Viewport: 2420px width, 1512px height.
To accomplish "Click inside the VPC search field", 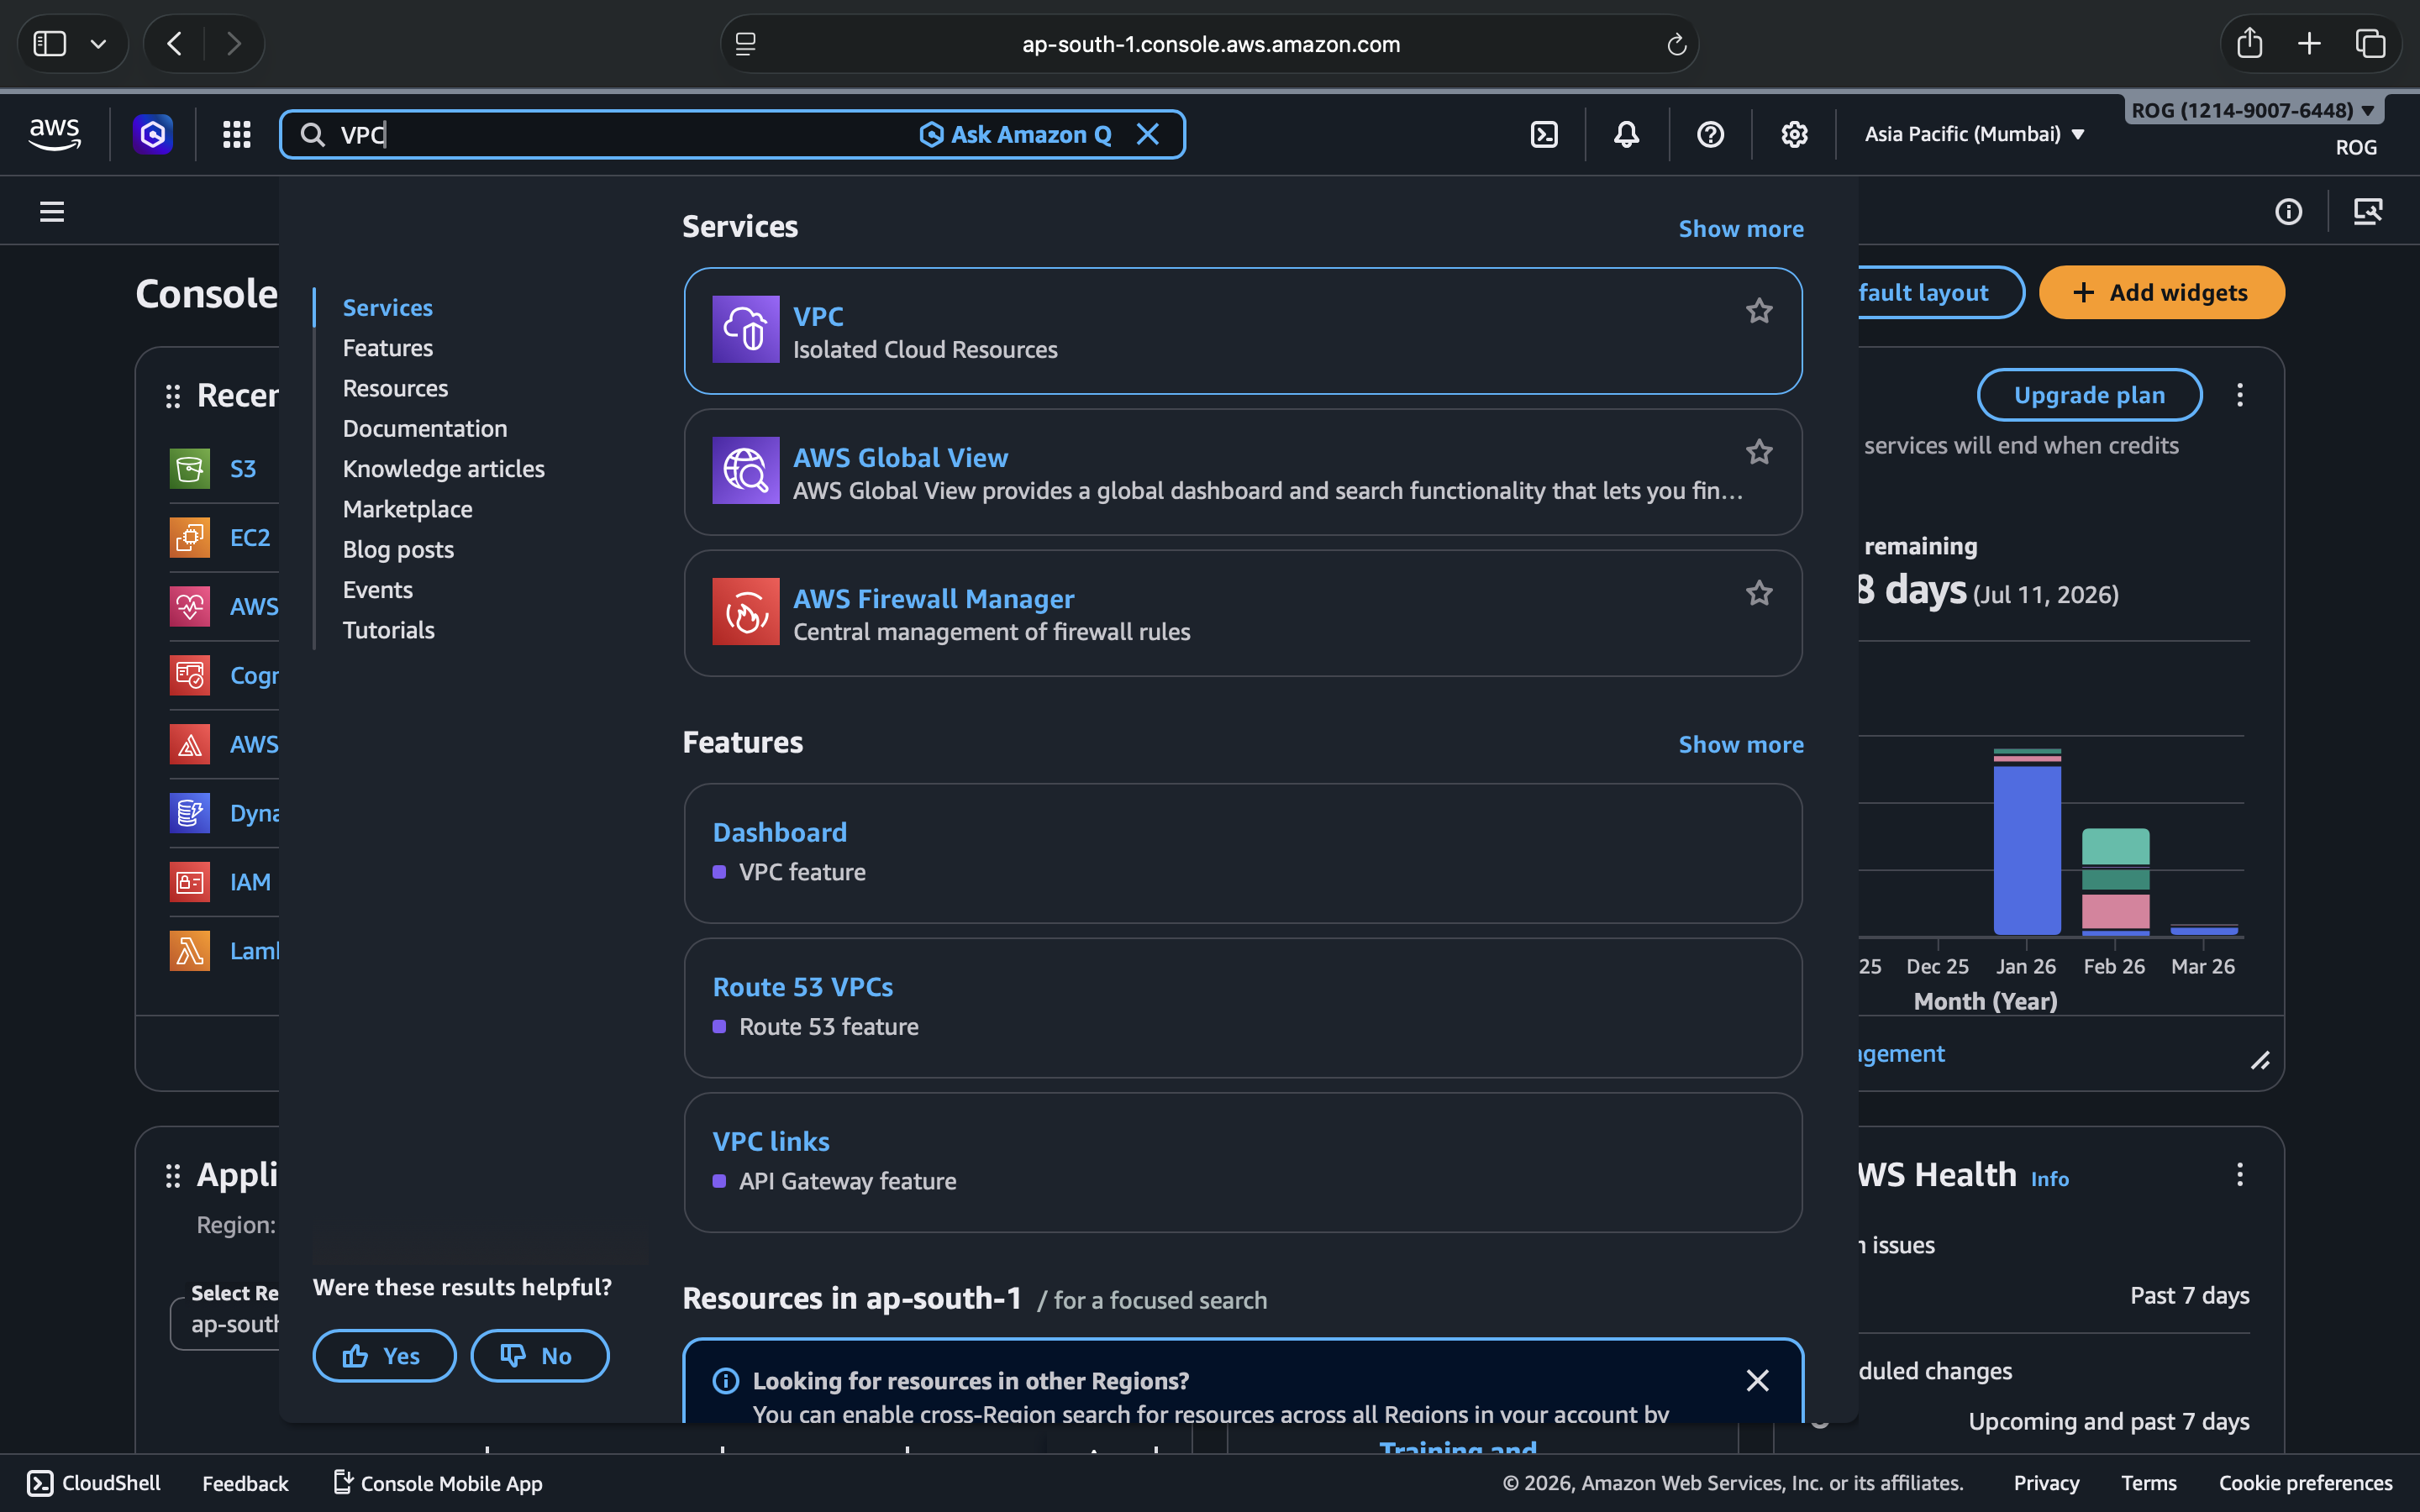I will pos(620,134).
